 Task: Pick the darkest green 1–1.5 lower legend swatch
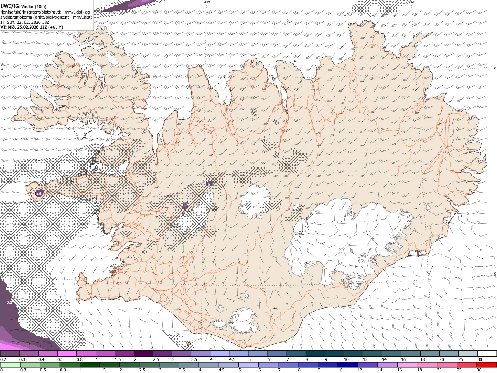tap(89, 365)
